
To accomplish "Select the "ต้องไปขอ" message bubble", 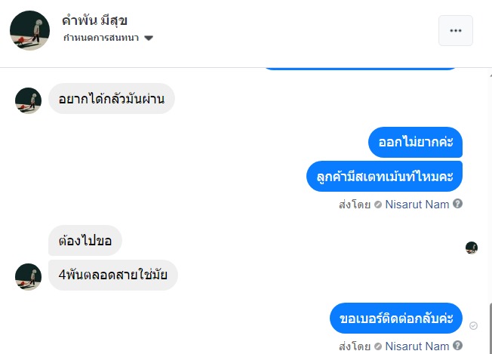I will click(x=85, y=241).
